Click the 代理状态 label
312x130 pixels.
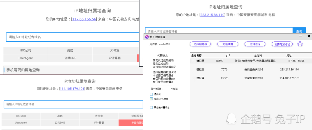click(162, 56)
